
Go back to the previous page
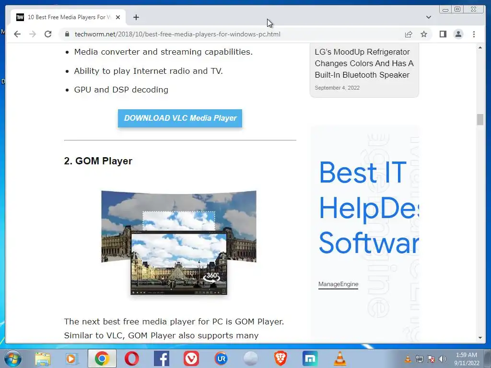click(x=17, y=34)
